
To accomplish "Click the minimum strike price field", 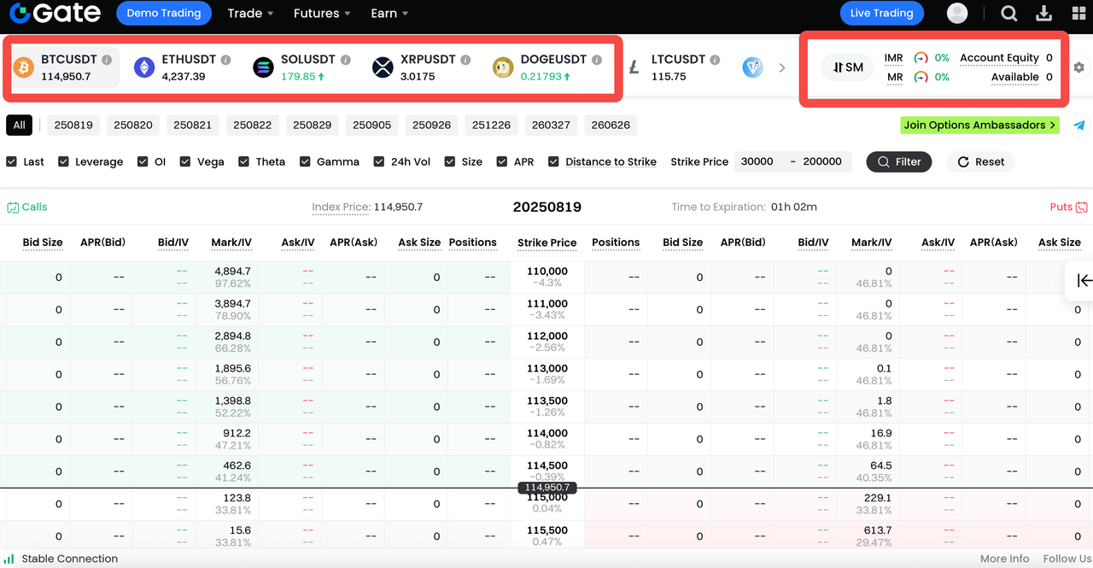I will [757, 161].
